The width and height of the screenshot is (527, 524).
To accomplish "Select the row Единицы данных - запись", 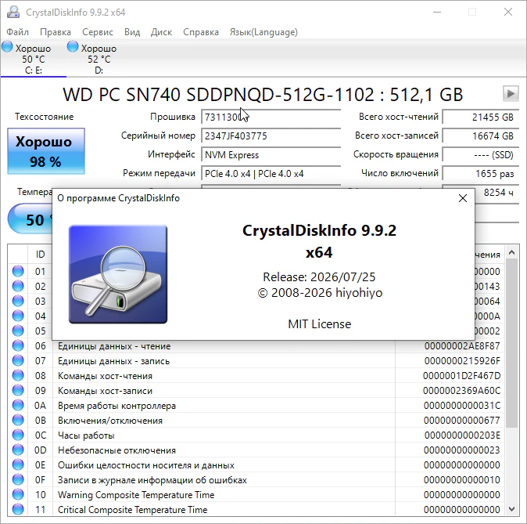I will point(256,360).
